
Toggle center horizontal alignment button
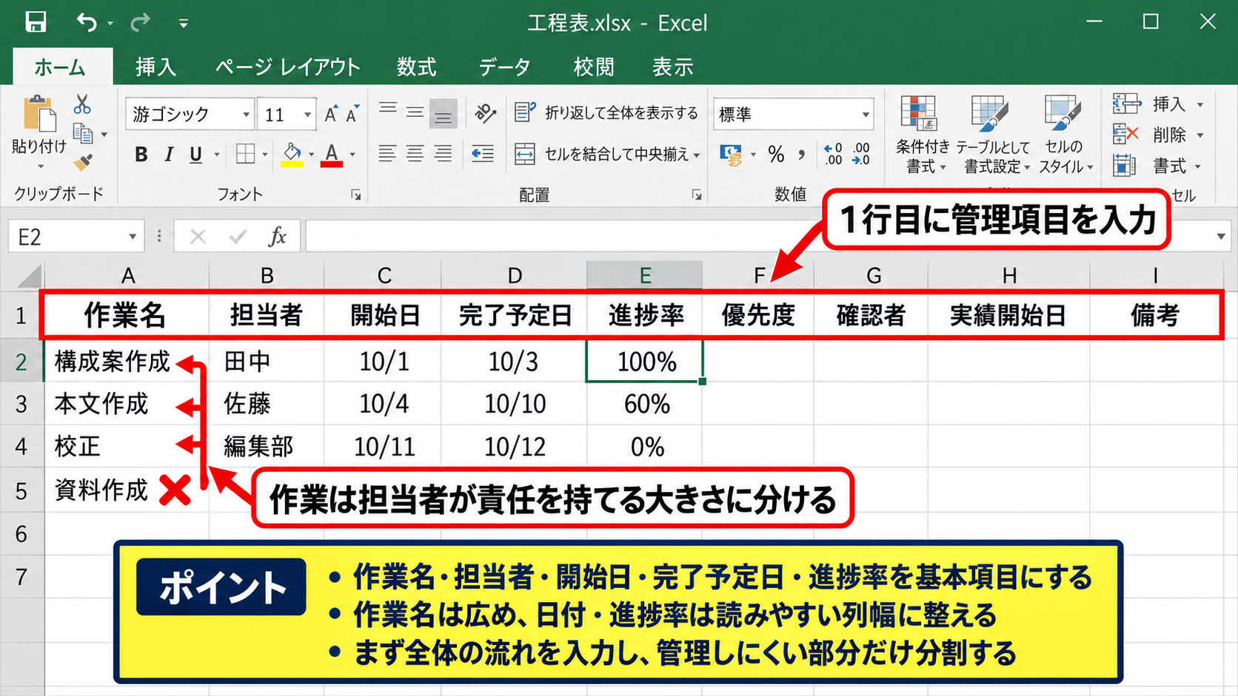(x=415, y=154)
